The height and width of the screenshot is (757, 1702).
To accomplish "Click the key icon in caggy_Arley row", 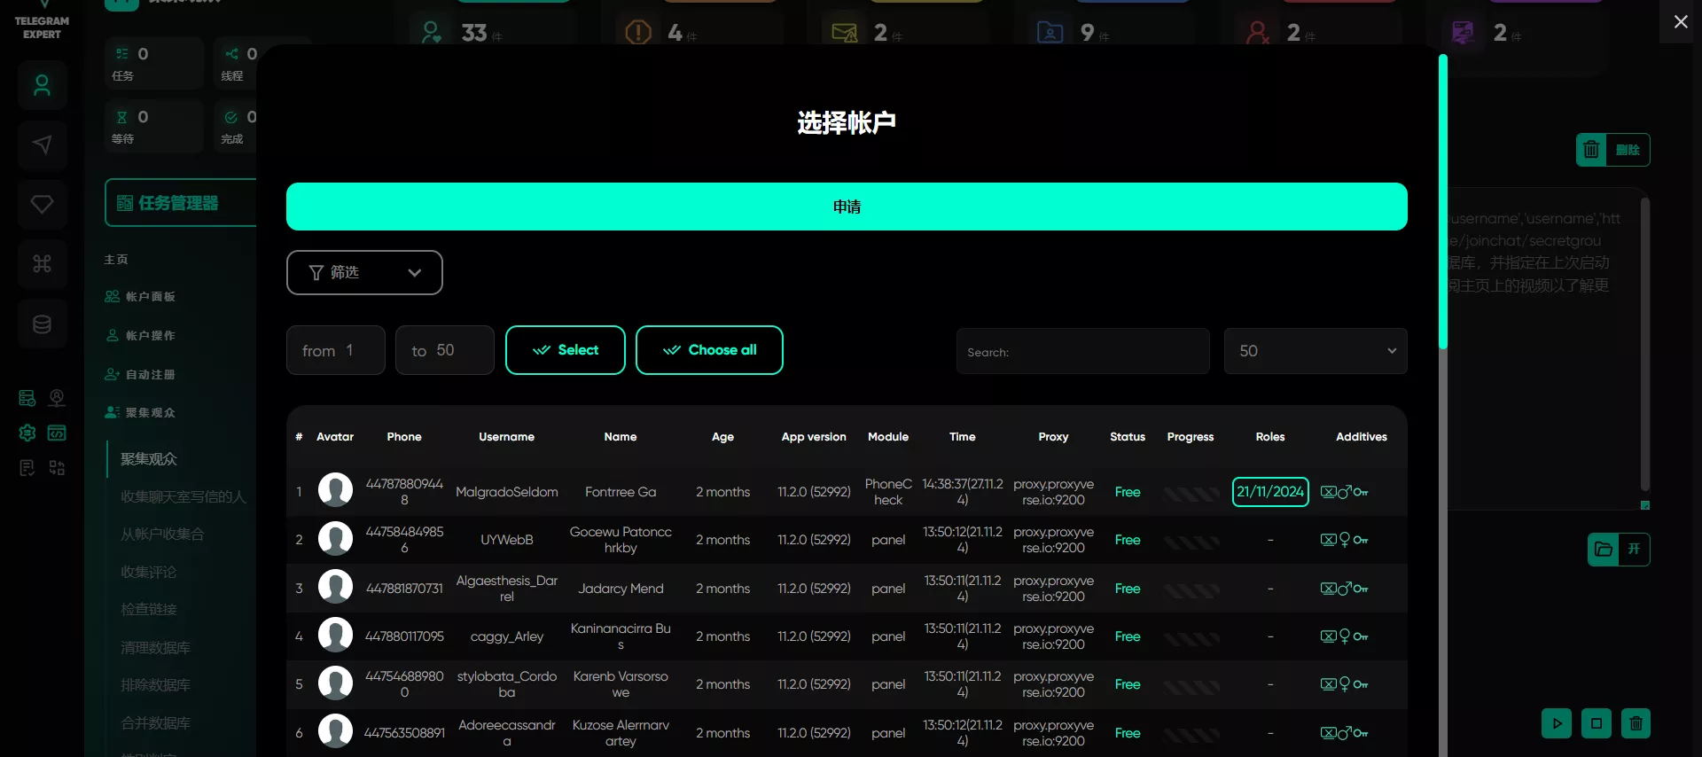I will (1361, 636).
